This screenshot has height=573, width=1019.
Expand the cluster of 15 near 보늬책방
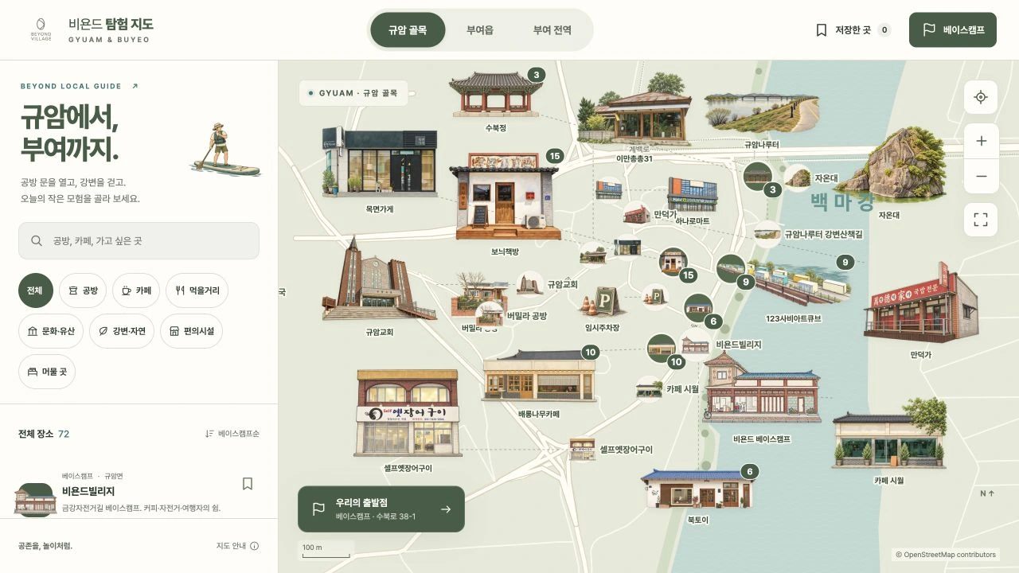click(x=554, y=156)
